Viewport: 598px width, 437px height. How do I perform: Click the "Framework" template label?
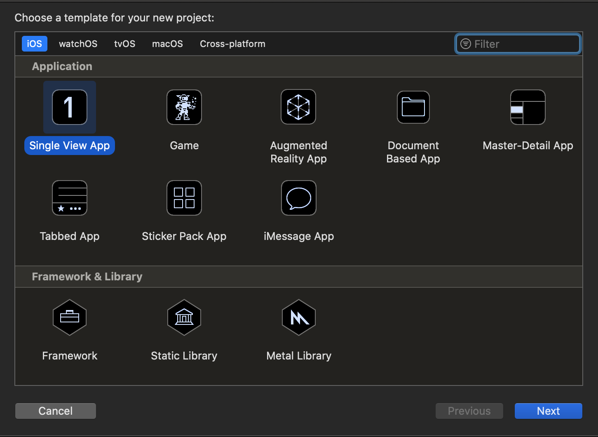(x=70, y=356)
